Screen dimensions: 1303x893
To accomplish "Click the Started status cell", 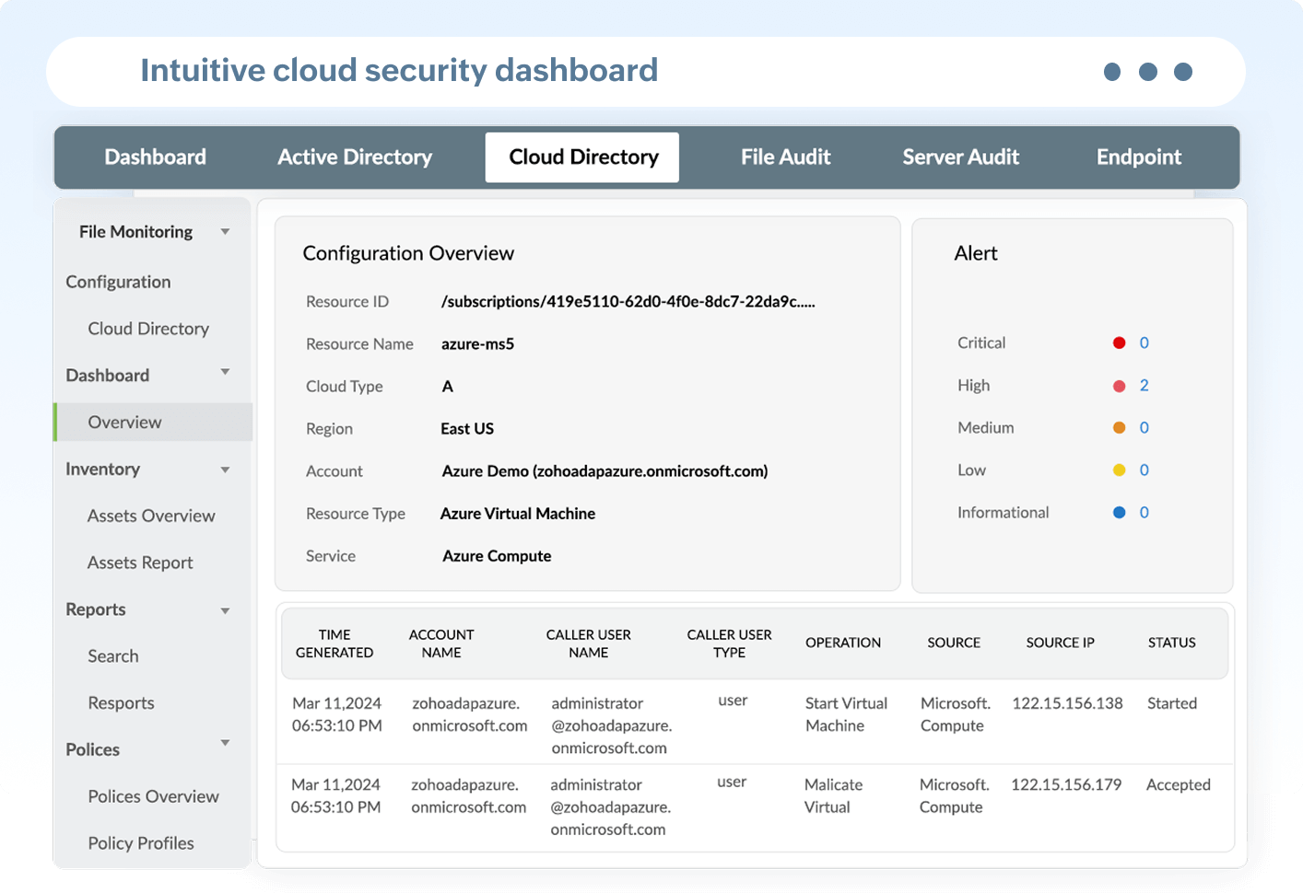I will (x=1172, y=703).
